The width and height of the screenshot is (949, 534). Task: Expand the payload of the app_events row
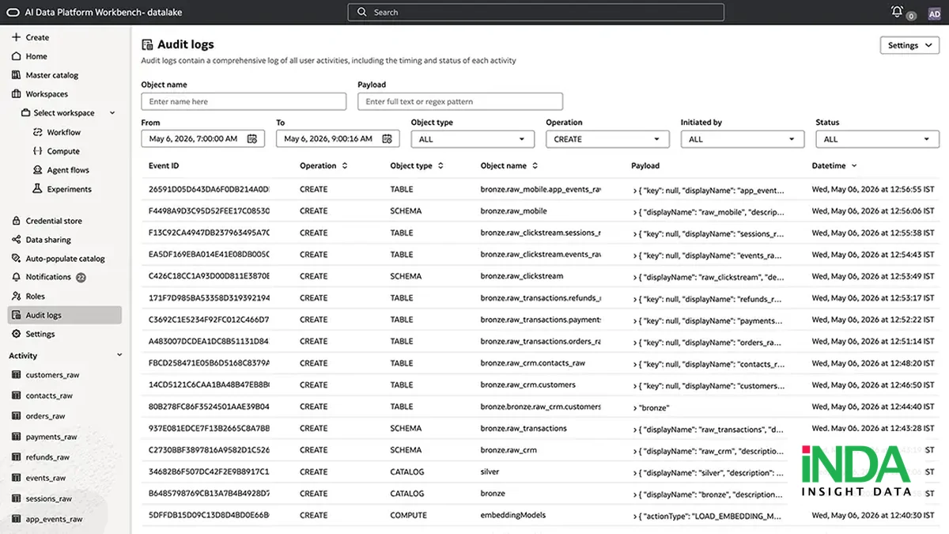(634, 191)
